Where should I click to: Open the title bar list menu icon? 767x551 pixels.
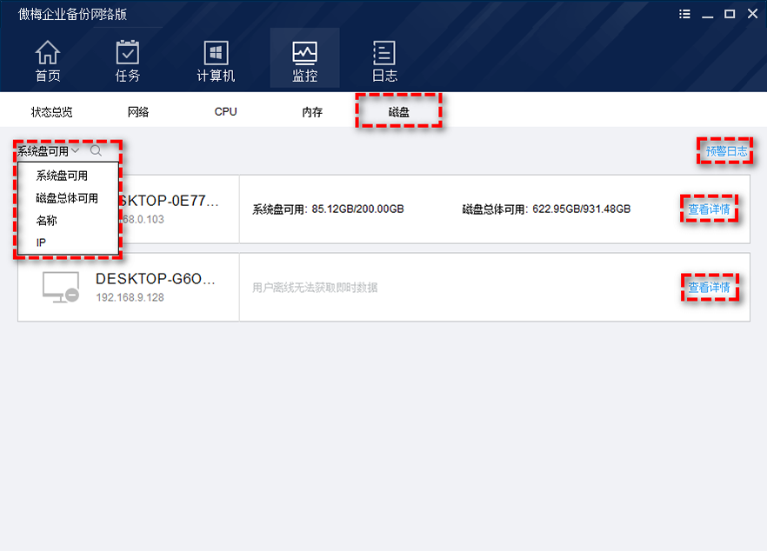685,14
